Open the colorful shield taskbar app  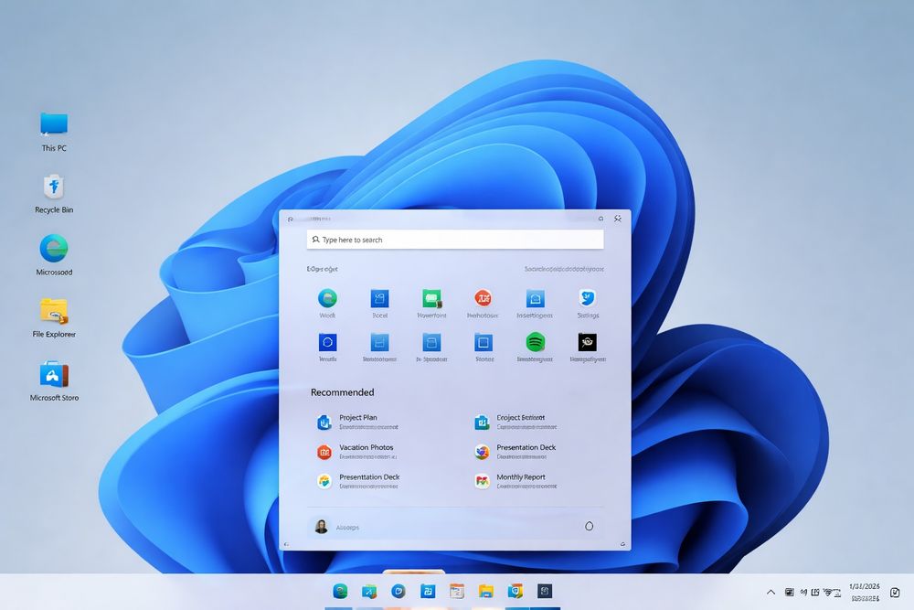point(515,592)
